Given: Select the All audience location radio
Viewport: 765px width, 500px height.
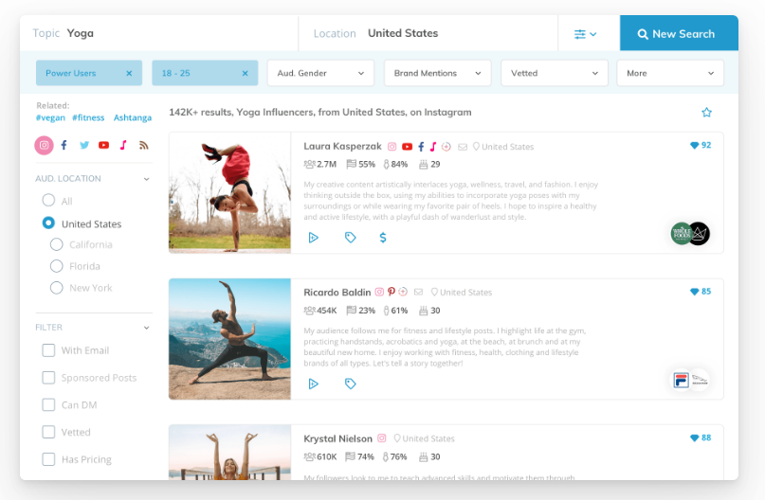Looking at the screenshot, I should pos(48,201).
